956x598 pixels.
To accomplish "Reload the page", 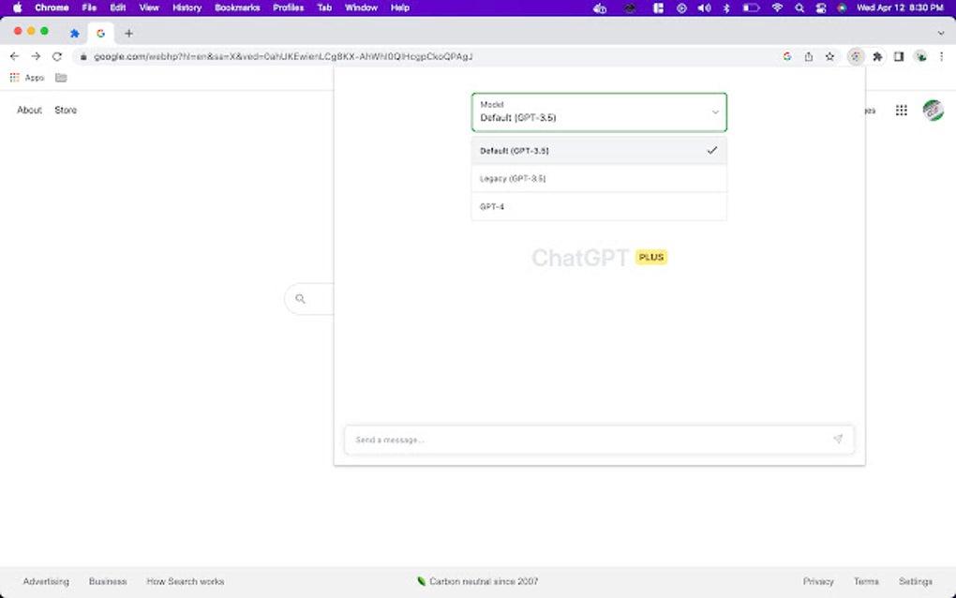I will click(57, 56).
